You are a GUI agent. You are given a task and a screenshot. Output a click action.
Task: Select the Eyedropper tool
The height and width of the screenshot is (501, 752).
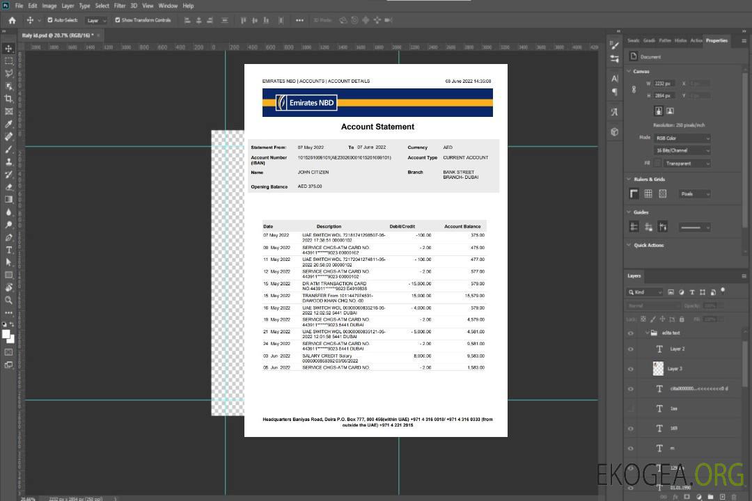(x=8, y=124)
